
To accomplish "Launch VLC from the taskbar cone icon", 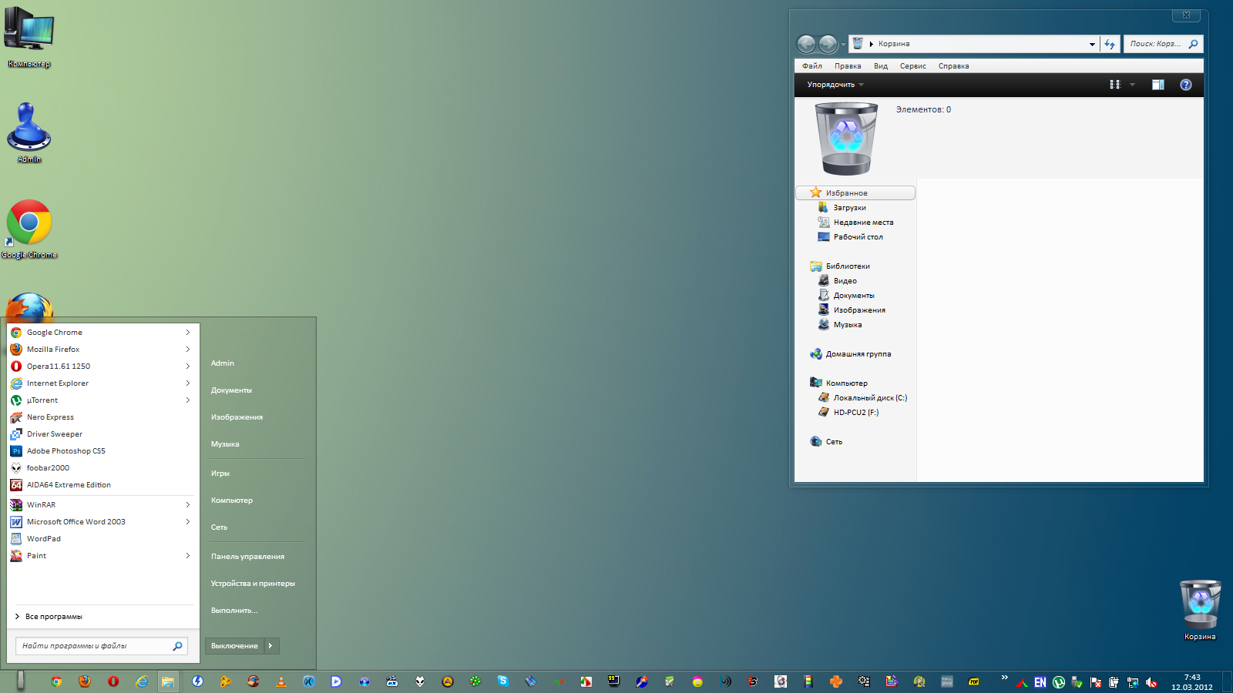I will pyautogui.click(x=281, y=681).
